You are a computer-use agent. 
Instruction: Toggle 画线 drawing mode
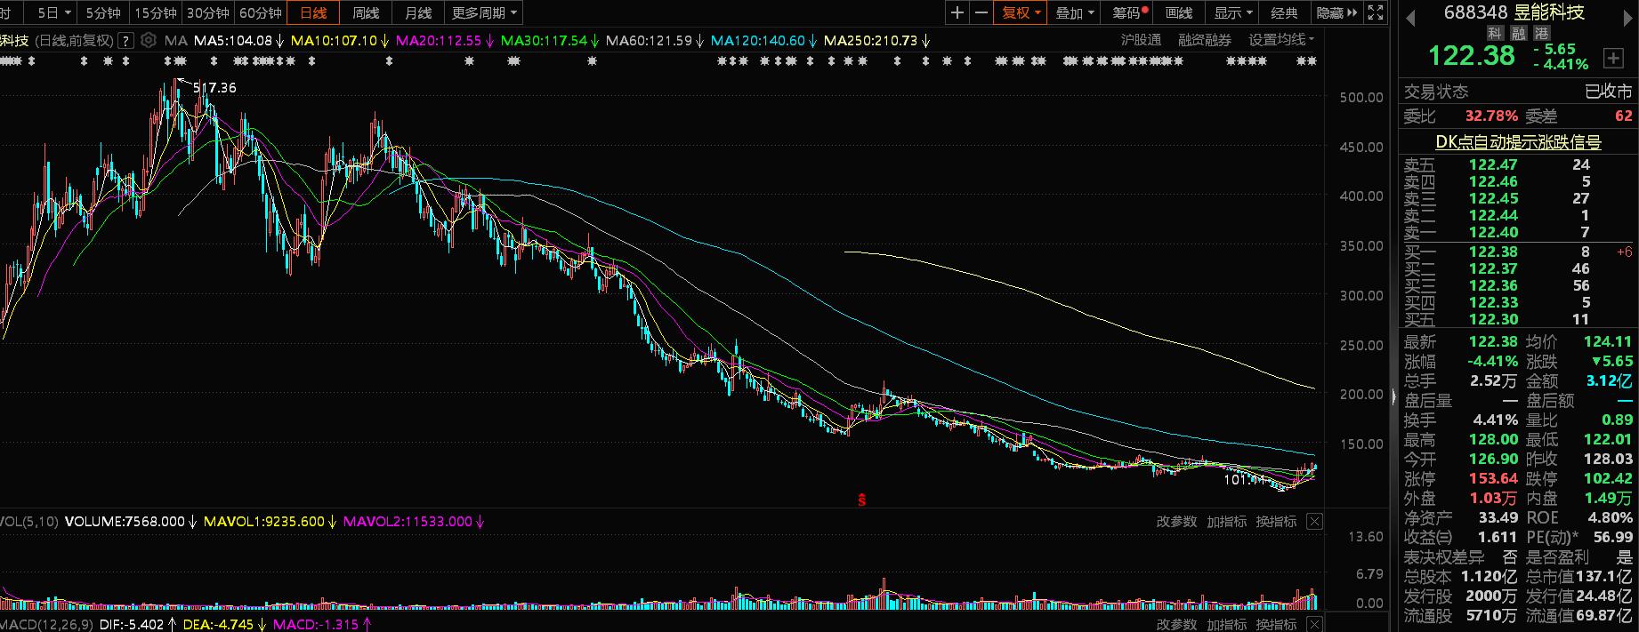pos(1178,12)
